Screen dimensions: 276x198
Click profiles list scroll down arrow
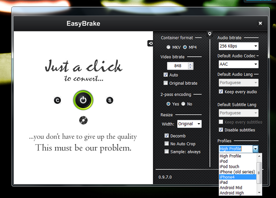point(259,192)
